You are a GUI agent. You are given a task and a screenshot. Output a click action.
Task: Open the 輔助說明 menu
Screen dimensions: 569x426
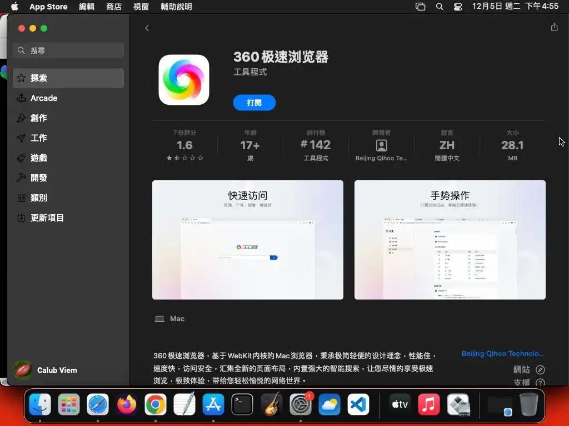click(x=176, y=7)
